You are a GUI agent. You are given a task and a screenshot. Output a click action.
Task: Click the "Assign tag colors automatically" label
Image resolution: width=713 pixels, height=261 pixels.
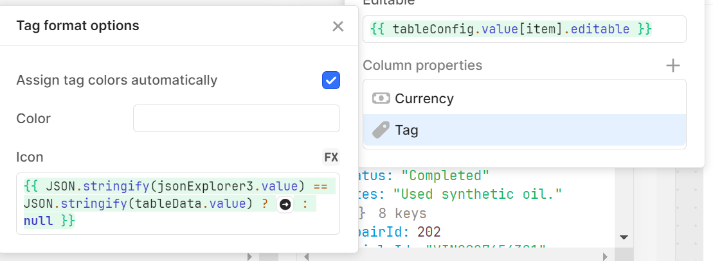coord(117,80)
